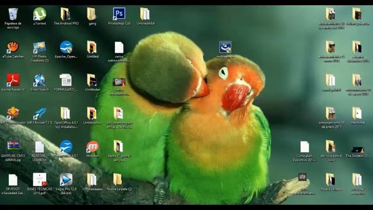Open the pelicula para el Julio folder

pos(331,146)
